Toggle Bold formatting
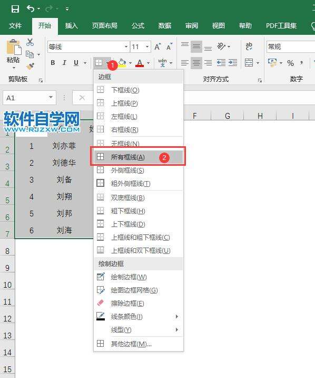This screenshot has width=315, height=378. 53,63
